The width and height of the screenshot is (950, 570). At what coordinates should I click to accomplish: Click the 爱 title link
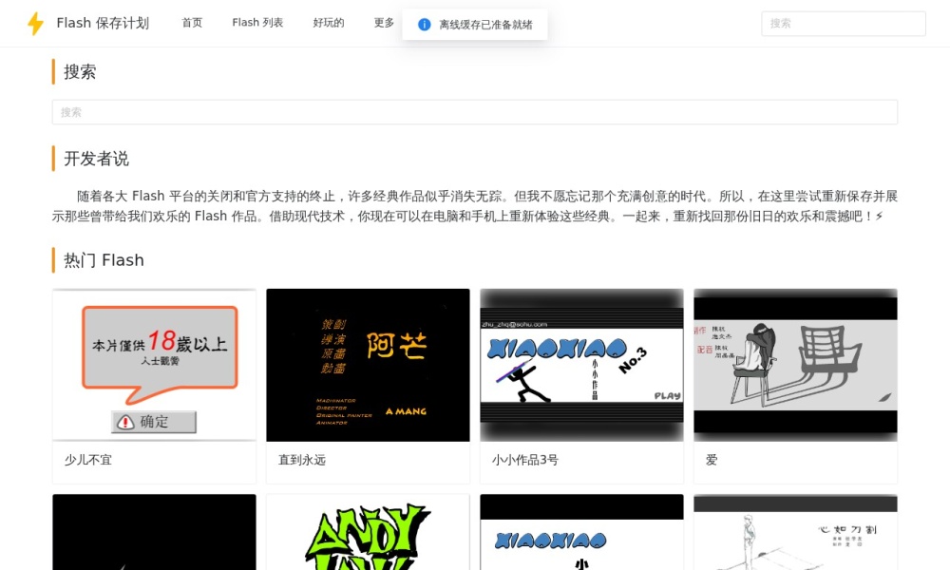point(711,460)
